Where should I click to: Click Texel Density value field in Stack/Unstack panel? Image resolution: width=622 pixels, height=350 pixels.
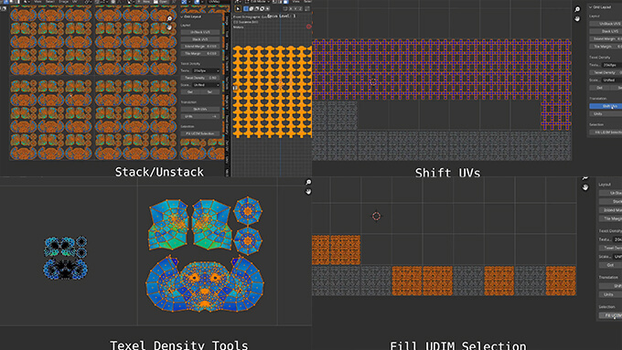pos(200,78)
